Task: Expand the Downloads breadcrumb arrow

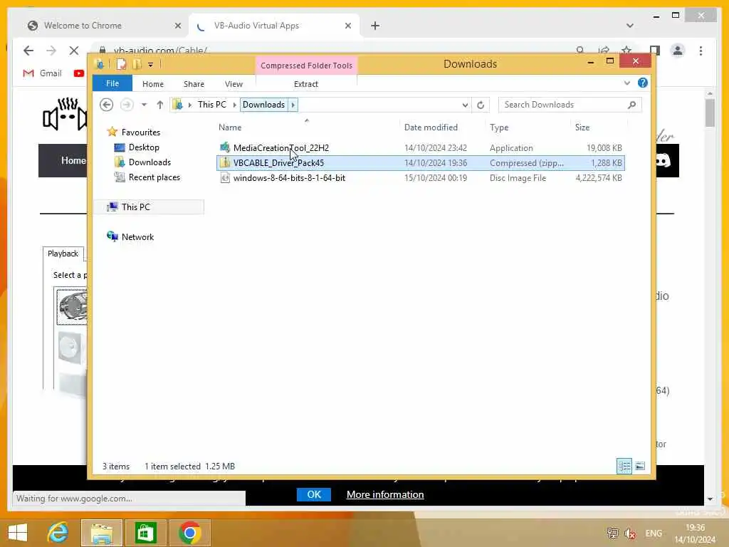Action: point(293,105)
